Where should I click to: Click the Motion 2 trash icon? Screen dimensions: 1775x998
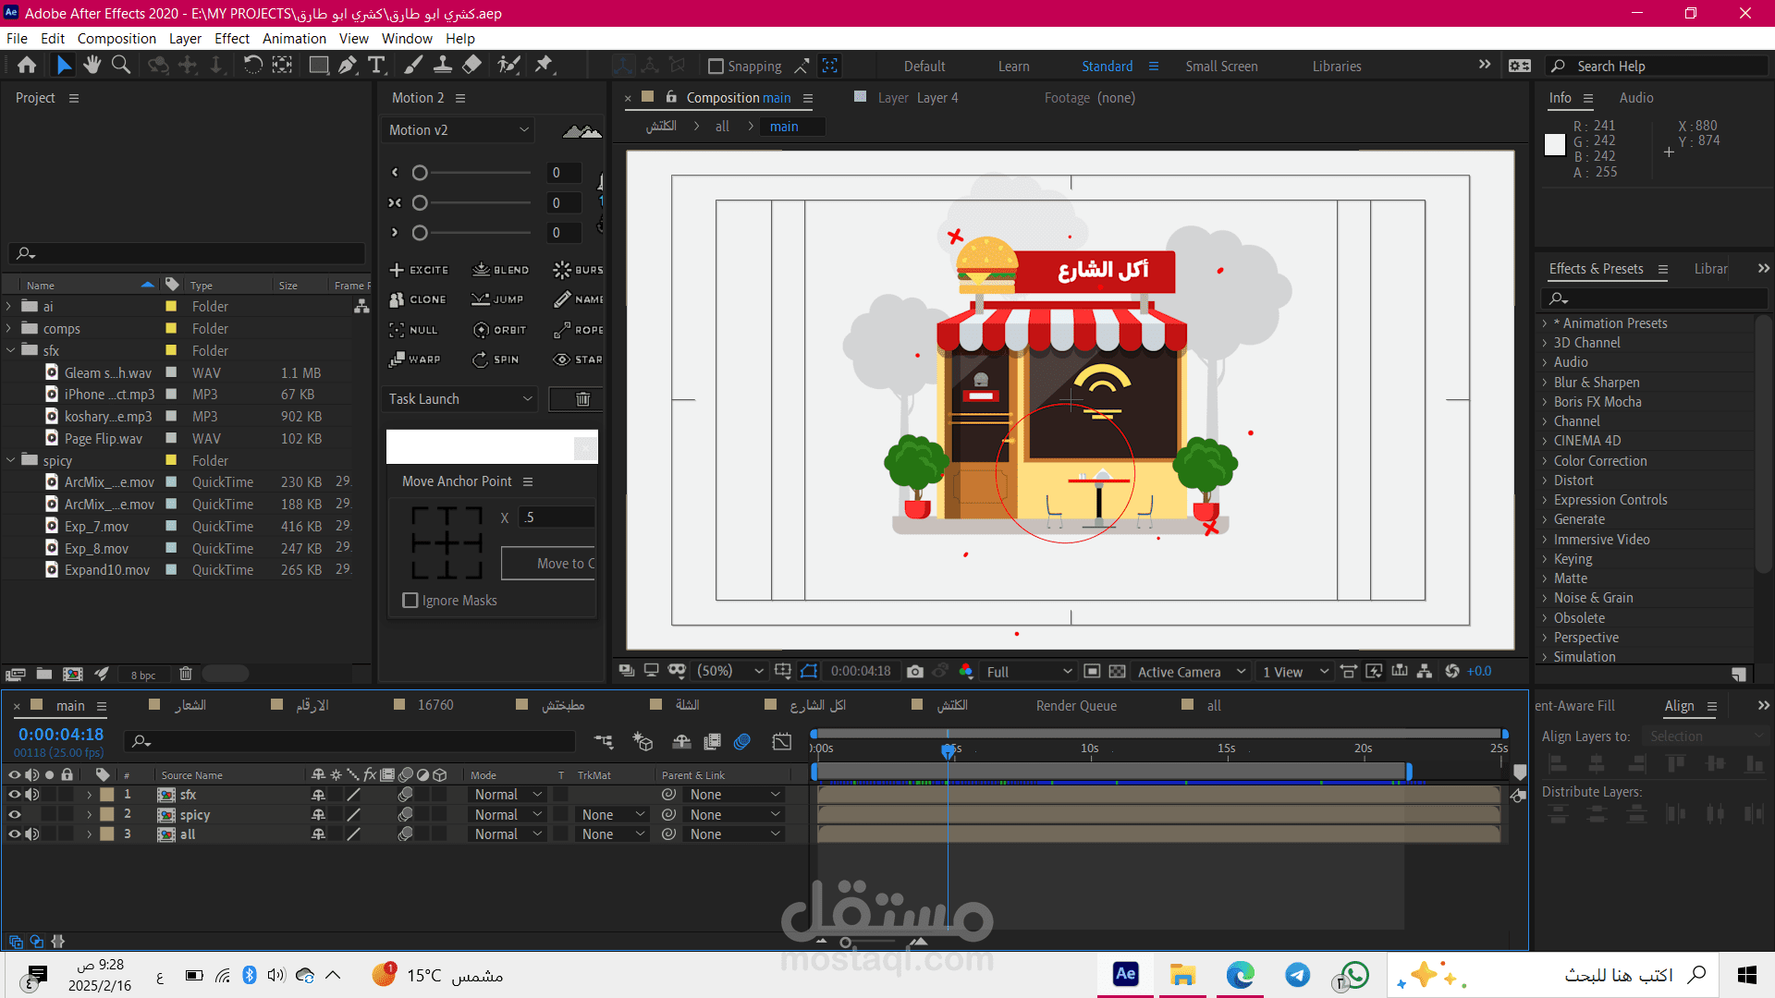click(582, 399)
